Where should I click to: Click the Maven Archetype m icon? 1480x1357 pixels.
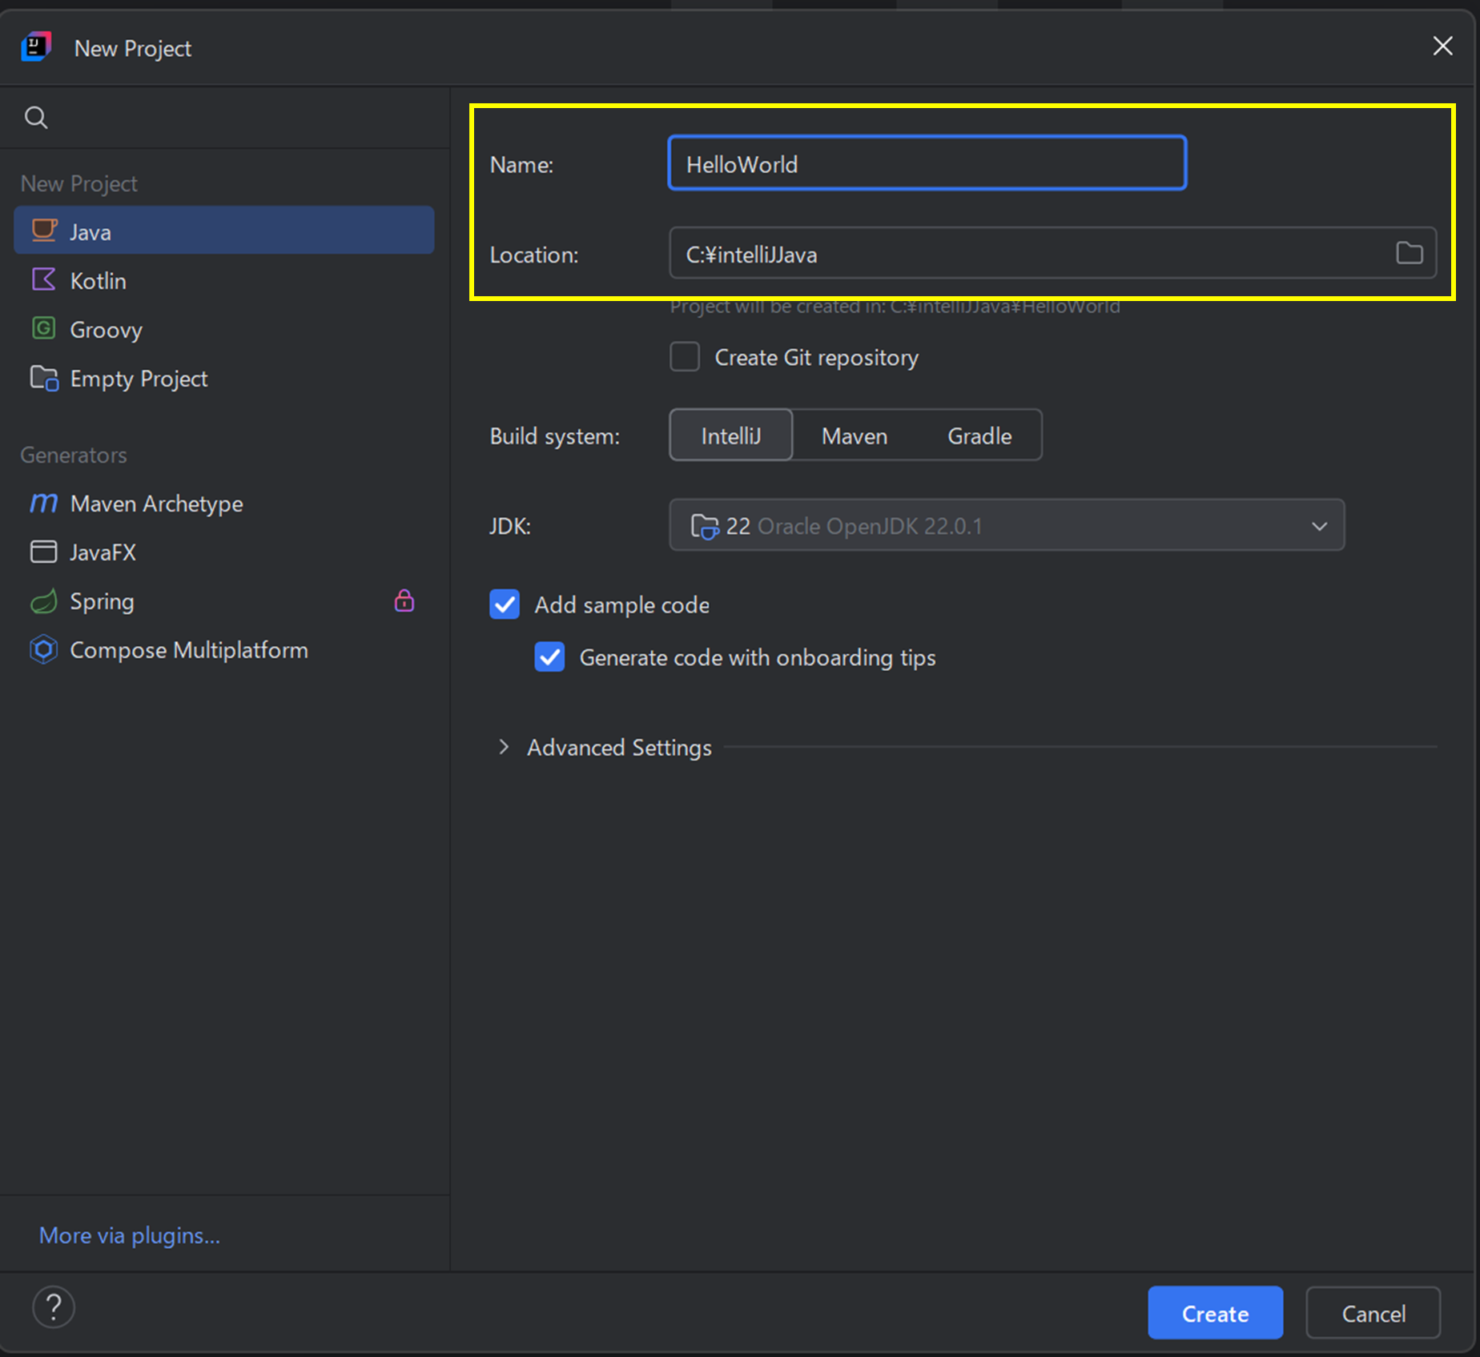pos(43,503)
